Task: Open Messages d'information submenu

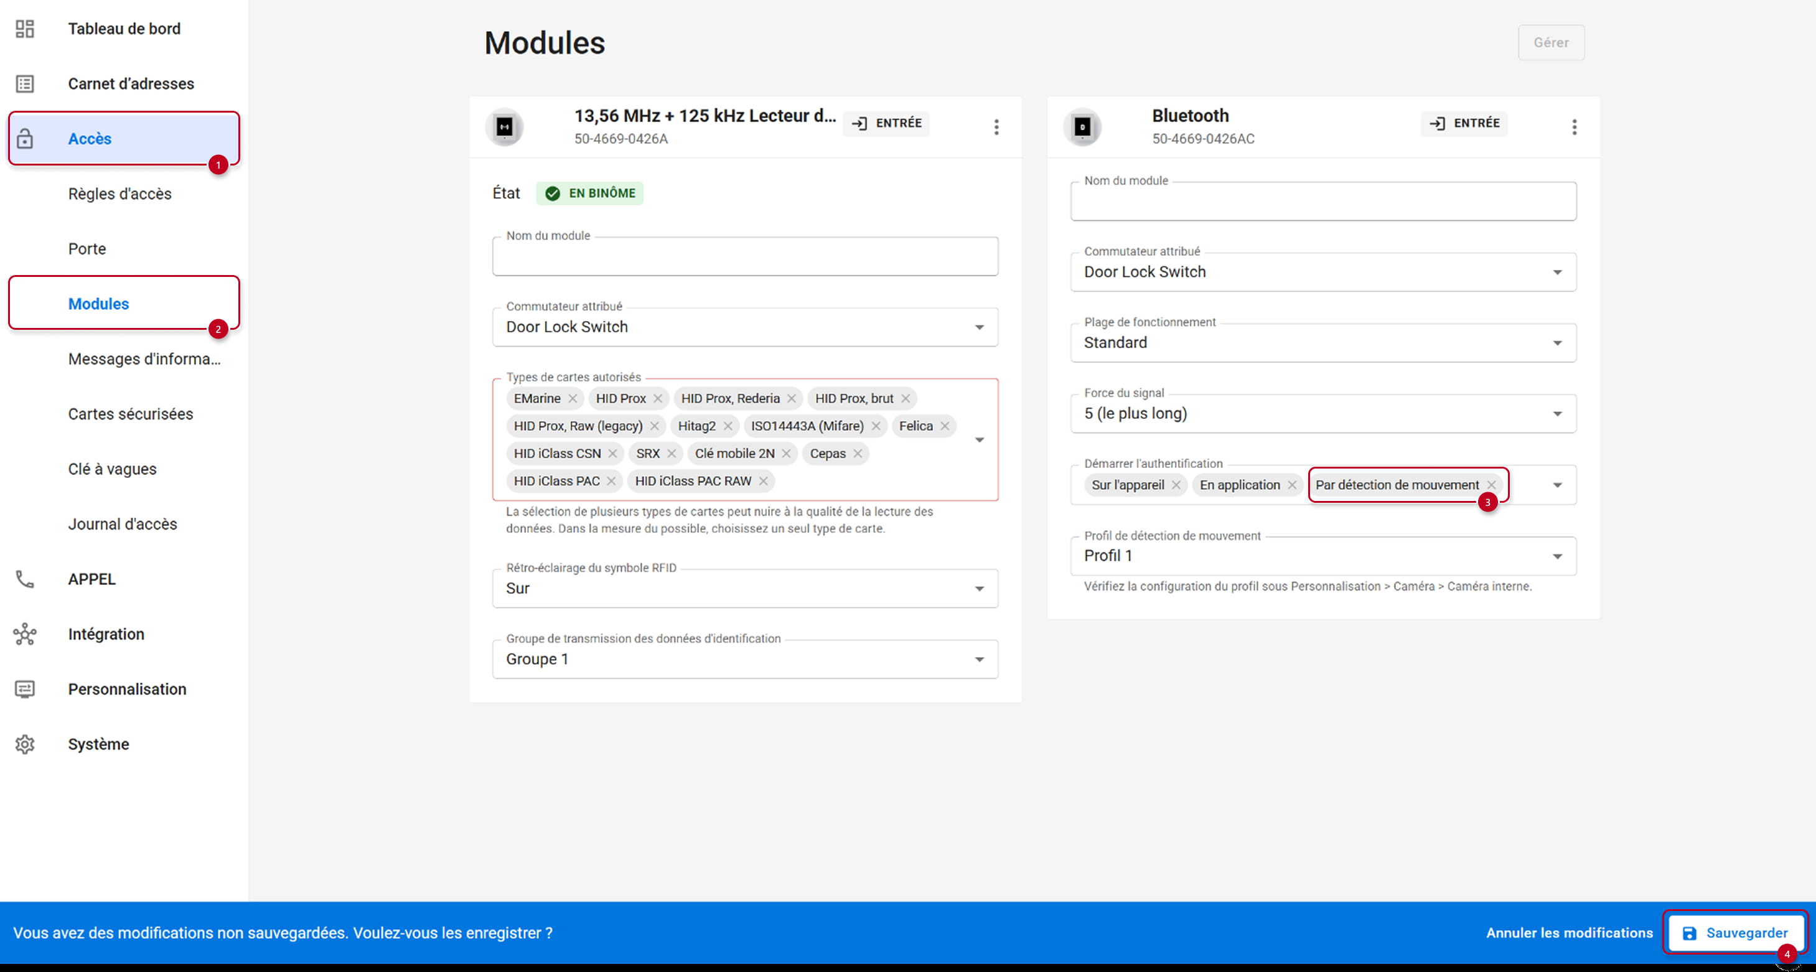Action: click(x=124, y=359)
